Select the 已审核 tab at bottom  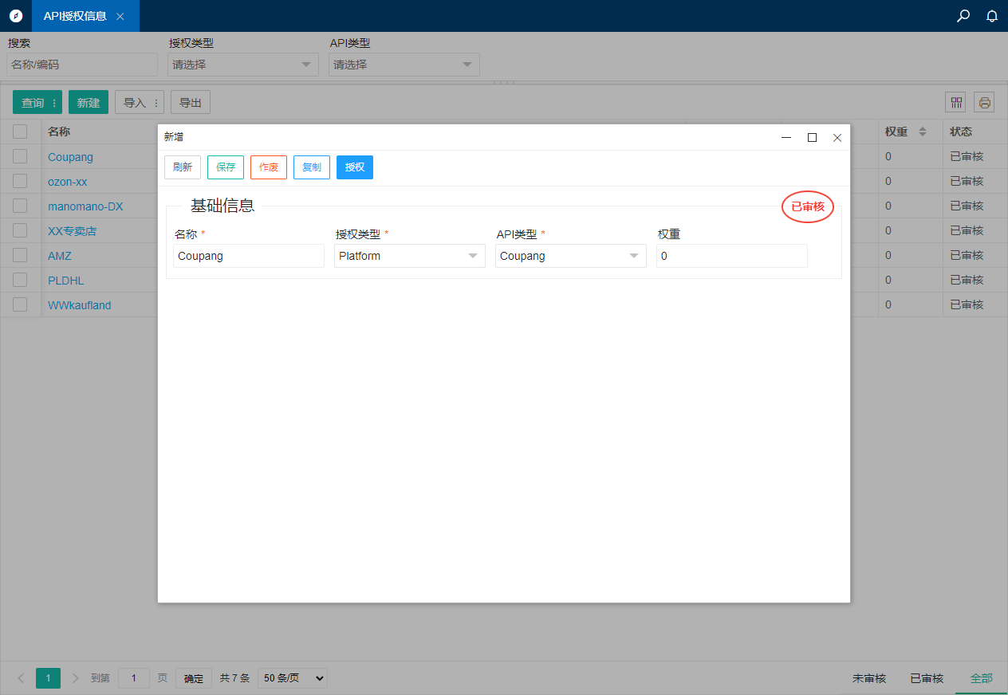(x=927, y=678)
